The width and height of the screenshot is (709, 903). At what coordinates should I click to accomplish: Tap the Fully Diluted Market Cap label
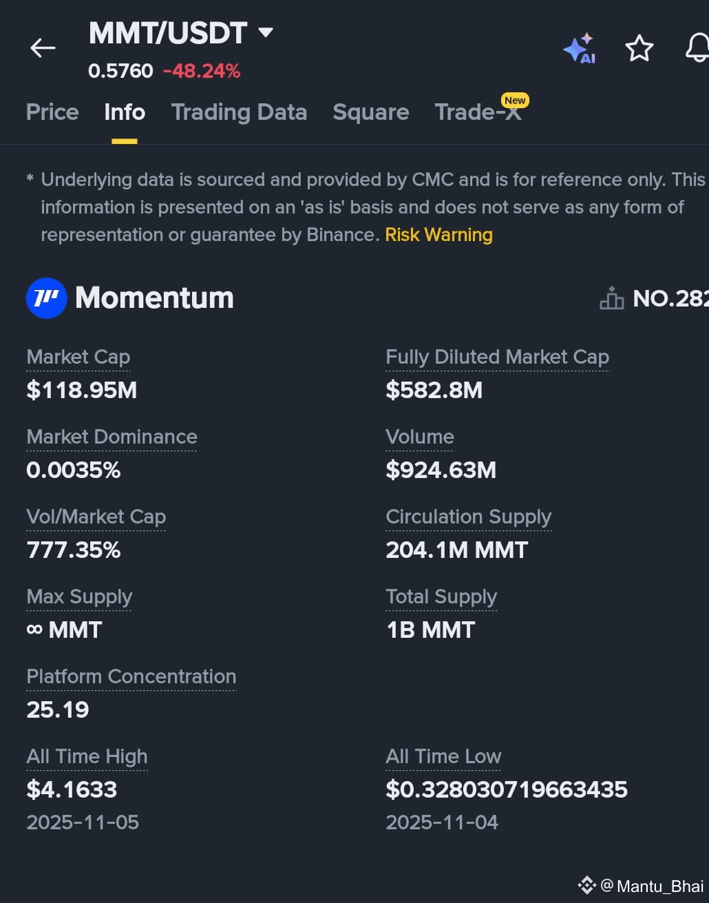(497, 357)
